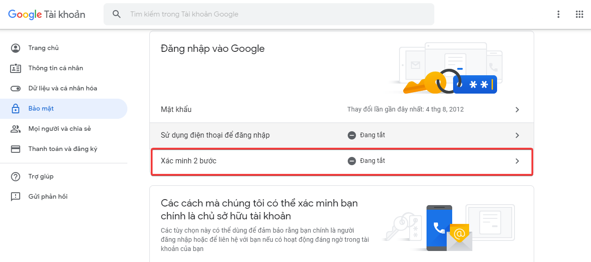Go to Mọi người và chia sẻ
Viewport: 591px width, 262px height.
[60, 129]
